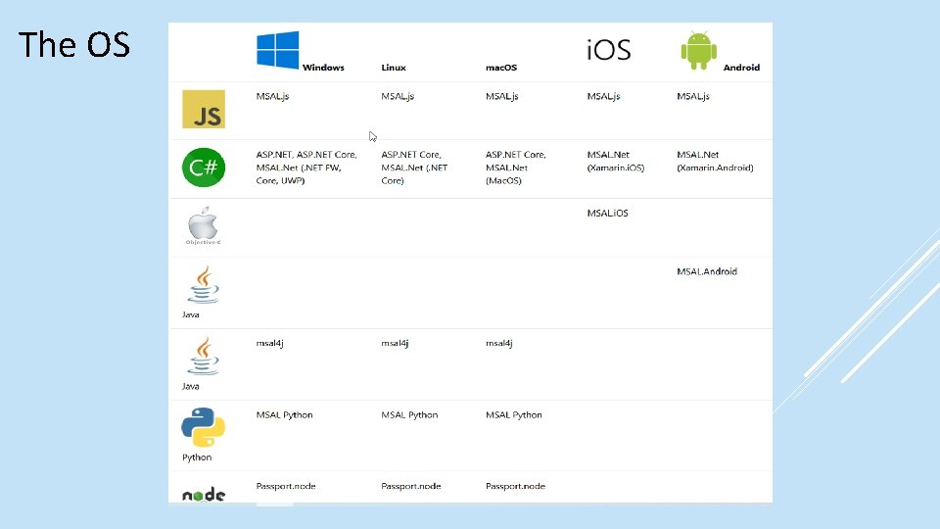Click the Android robot icon

tap(698, 50)
